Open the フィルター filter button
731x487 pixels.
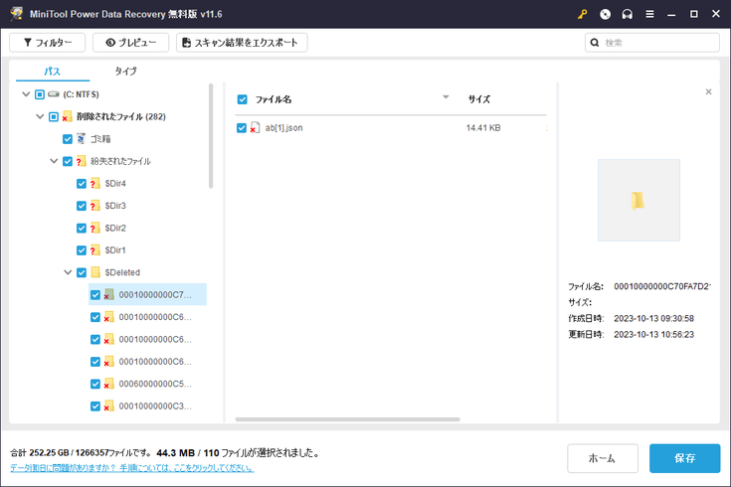[47, 43]
